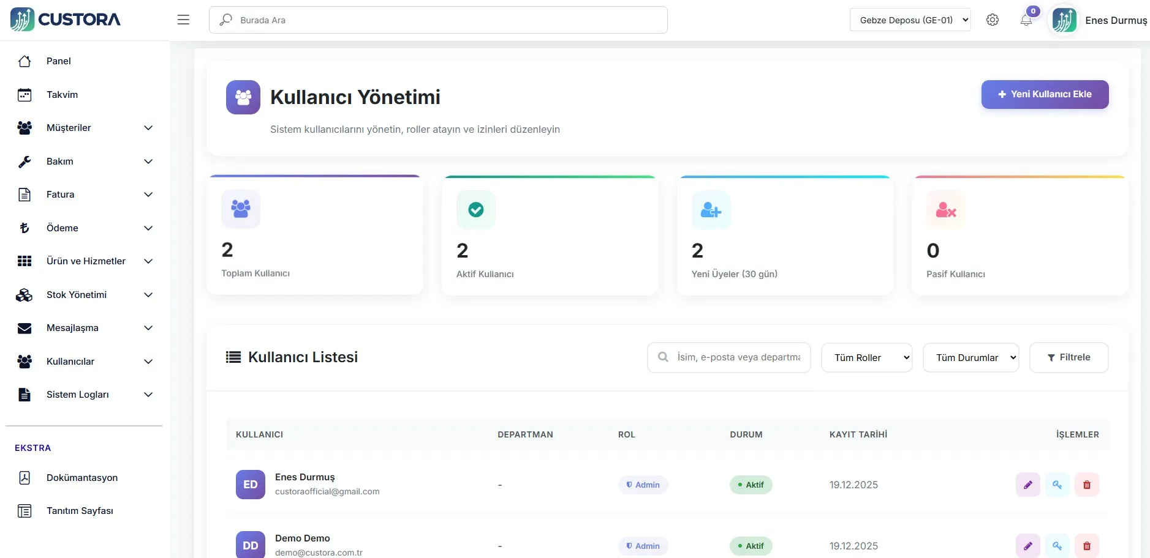The image size is (1150, 558).
Task: Delete Enes Durmuş using trash icon
Action: coord(1086,485)
